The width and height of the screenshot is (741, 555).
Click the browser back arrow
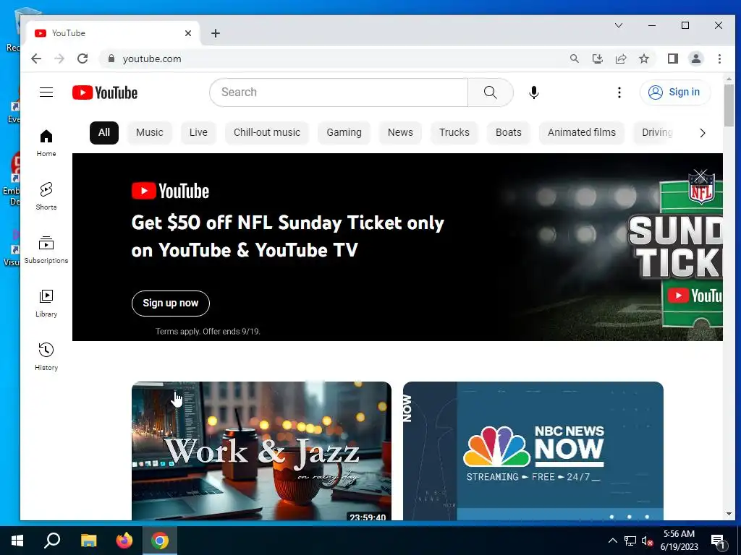pyautogui.click(x=36, y=59)
